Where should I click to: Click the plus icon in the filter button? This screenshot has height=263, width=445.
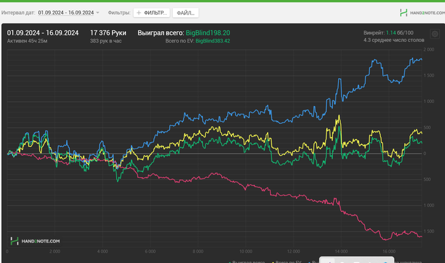[x=139, y=13]
